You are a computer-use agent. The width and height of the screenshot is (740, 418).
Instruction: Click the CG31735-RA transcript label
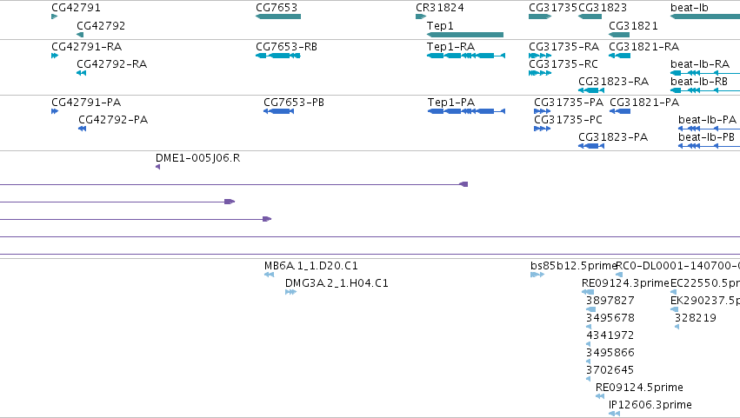click(564, 46)
